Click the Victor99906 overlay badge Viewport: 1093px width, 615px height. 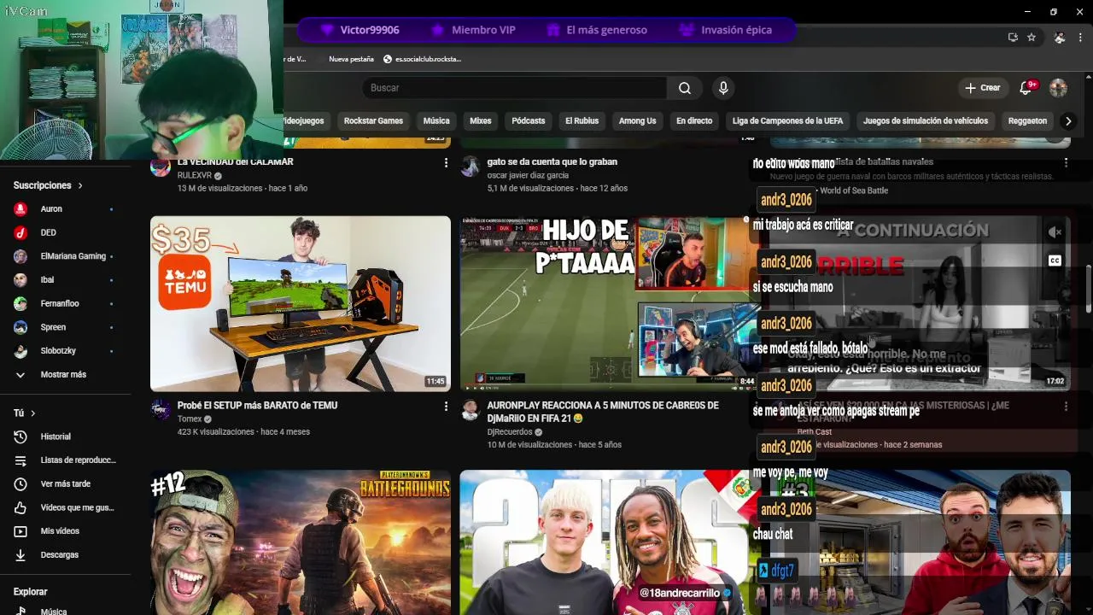[359, 30]
